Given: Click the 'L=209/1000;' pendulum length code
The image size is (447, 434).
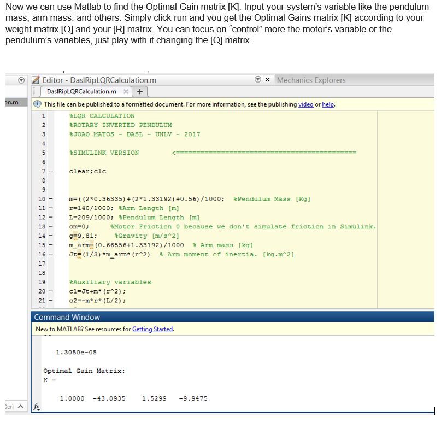Looking at the screenshot, I should tap(91, 218).
